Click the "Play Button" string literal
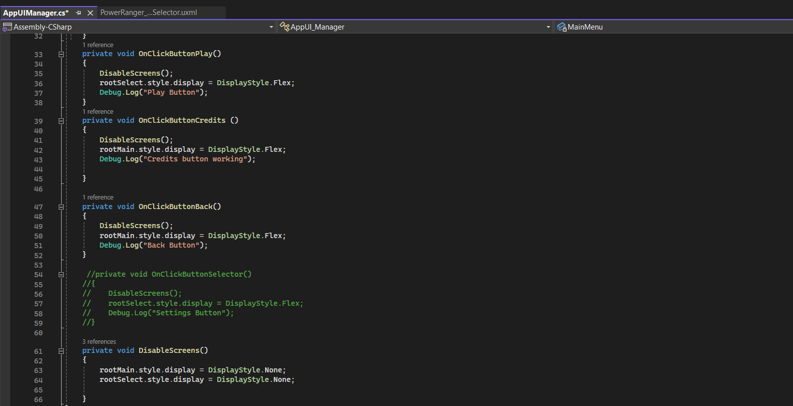 click(x=171, y=92)
